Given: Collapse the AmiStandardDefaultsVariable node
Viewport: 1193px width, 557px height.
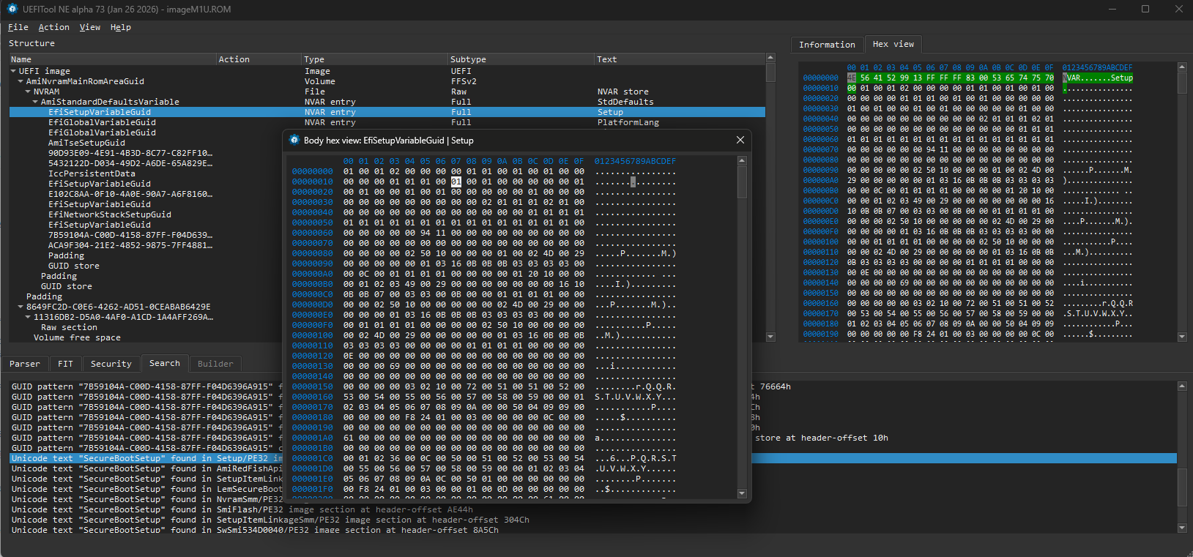Looking at the screenshot, I should coord(36,102).
